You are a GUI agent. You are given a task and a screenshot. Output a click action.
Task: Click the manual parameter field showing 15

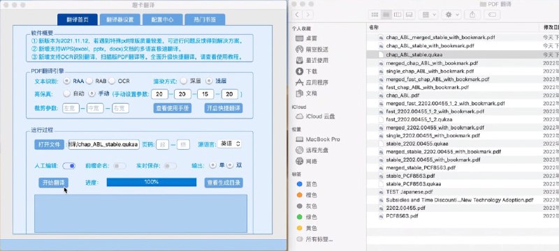point(205,94)
